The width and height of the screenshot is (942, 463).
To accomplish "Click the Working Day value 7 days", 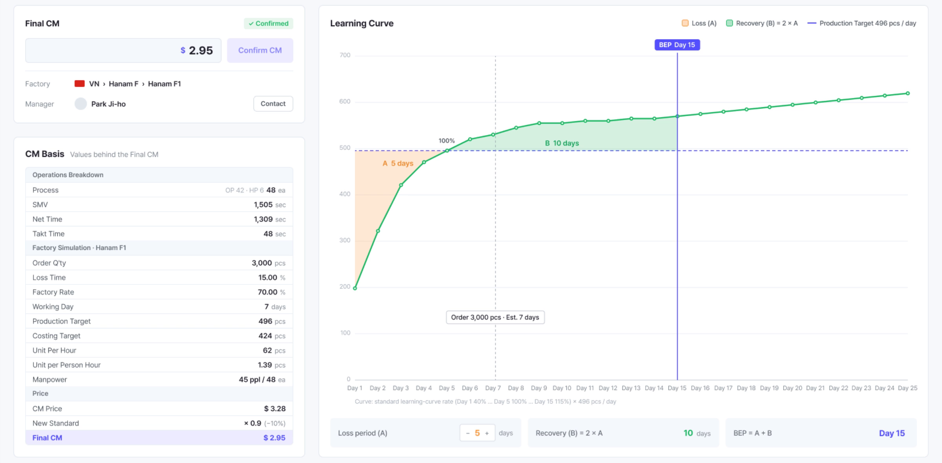I will 275,306.
